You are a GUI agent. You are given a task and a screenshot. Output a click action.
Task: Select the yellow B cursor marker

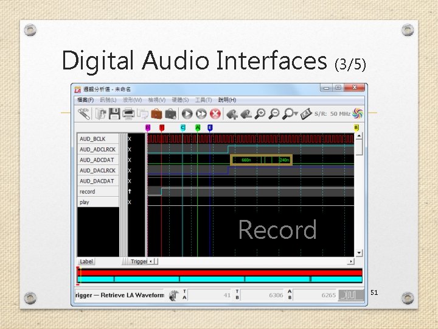pos(356,128)
